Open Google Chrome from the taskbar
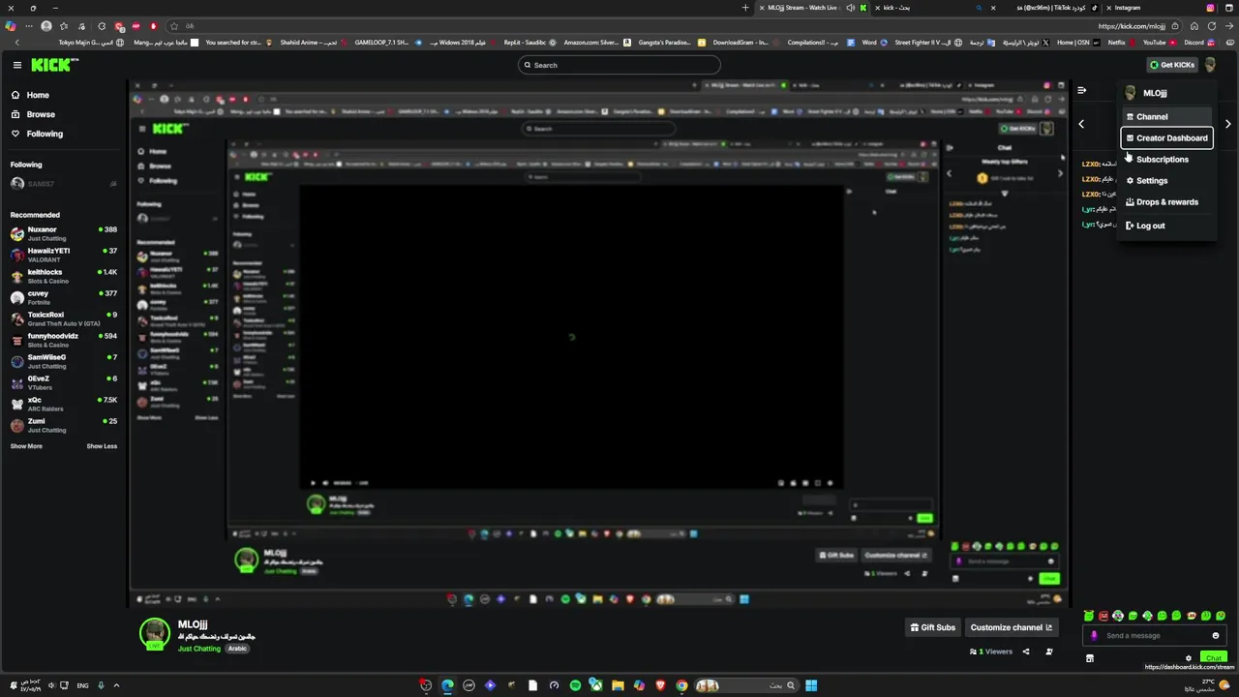The image size is (1239, 697). point(681,685)
